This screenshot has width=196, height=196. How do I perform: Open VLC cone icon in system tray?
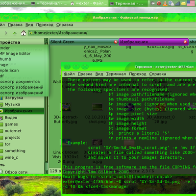point(165,3)
